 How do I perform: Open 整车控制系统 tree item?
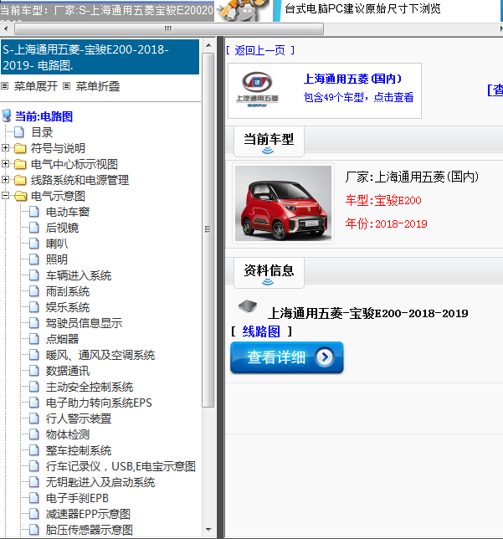(79, 450)
